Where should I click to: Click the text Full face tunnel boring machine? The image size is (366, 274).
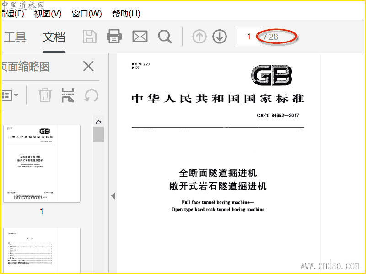coord(215,202)
